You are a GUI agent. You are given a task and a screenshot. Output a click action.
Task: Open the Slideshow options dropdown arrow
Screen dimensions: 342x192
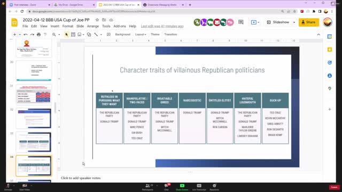pyautogui.click(x=294, y=22)
